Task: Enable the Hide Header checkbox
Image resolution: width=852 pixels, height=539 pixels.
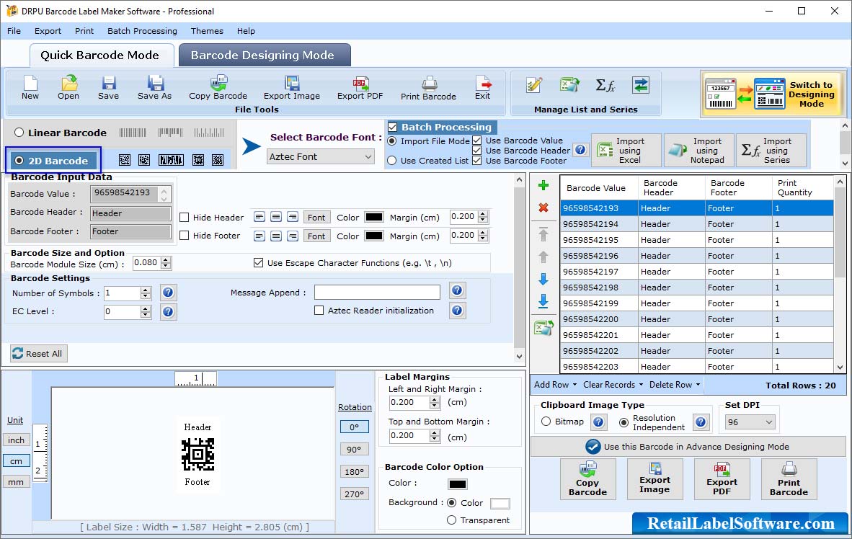Action: pos(185,218)
